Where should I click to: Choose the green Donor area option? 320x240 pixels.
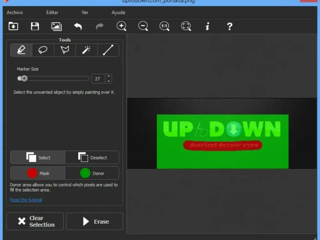(92, 173)
